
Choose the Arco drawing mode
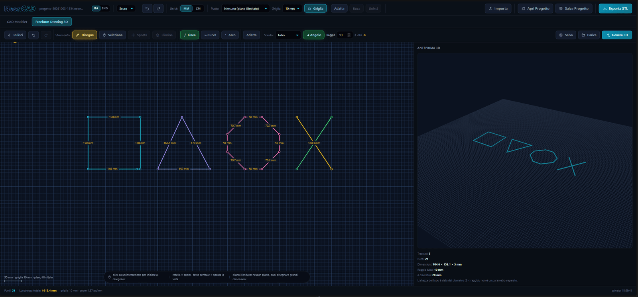(230, 35)
